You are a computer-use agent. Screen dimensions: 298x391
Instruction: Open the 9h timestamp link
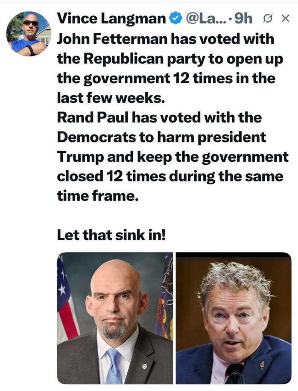pyautogui.click(x=244, y=18)
